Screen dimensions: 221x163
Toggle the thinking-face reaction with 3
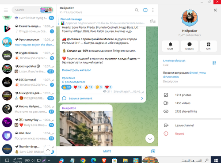click(99, 87)
